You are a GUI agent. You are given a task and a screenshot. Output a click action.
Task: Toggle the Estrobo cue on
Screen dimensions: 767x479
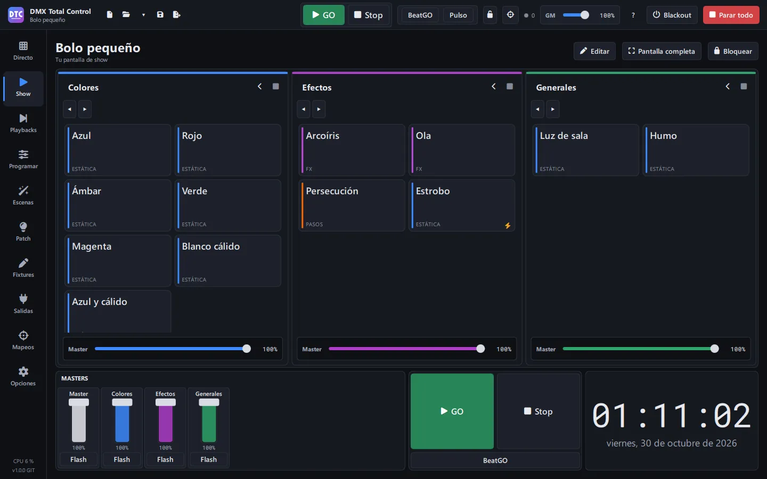(x=462, y=205)
